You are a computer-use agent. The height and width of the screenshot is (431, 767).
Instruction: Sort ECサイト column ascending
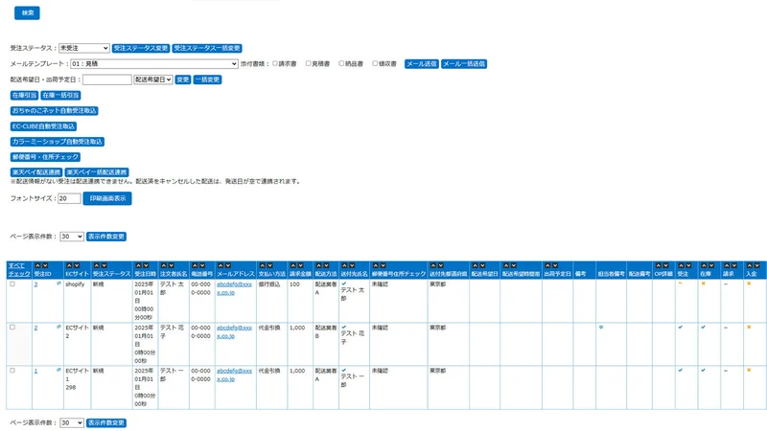[69, 265]
